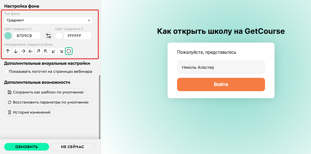Select the upward gradient direction arrow
This screenshot has width=311, height=154.
tap(8, 51)
